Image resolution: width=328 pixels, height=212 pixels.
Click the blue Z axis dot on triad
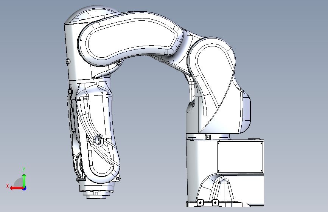(x=25, y=188)
